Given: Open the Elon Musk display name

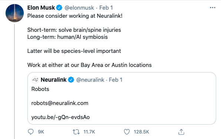Looking at the screenshot, I should pyautogui.click(x=41, y=8).
